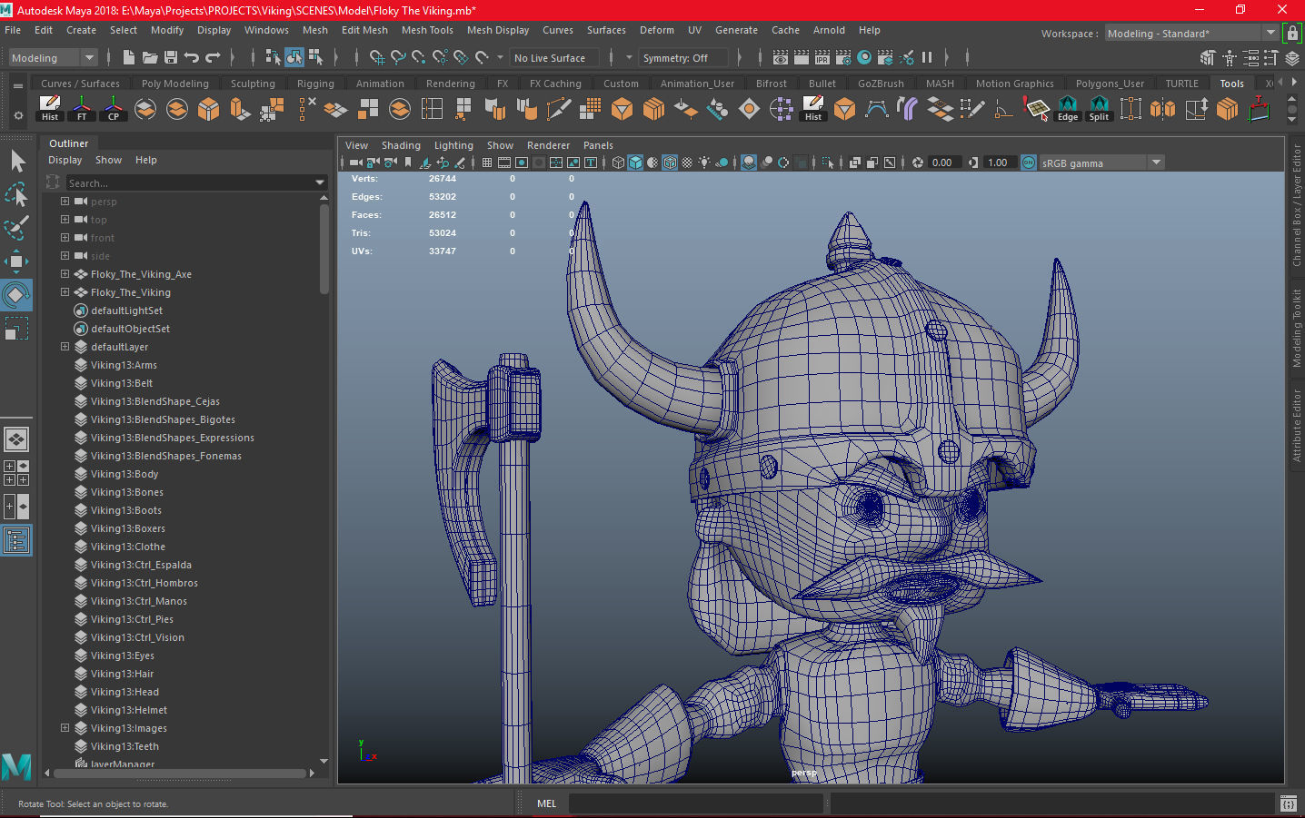Expand the Viking13:Images node
Screen dimensions: 1305x818
[x=65, y=727]
